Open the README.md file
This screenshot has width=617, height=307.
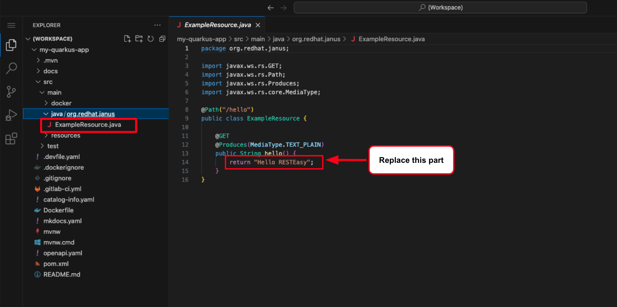pyautogui.click(x=61, y=274)
